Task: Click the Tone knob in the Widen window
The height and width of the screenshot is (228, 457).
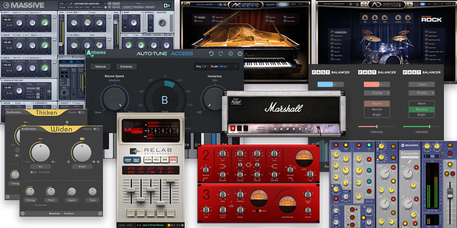Action: (x=93, y=192)
